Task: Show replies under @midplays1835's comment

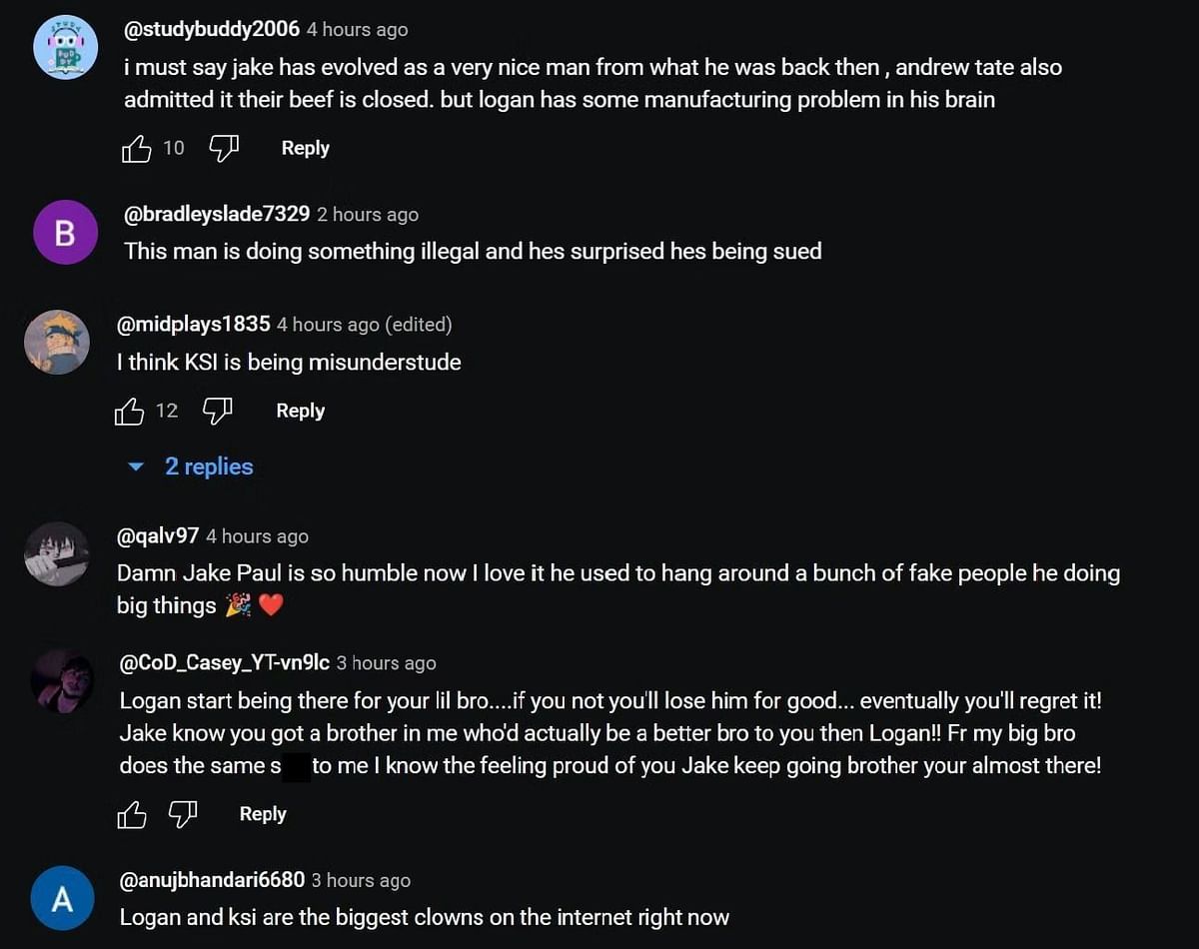Action: tap(209, 467)
